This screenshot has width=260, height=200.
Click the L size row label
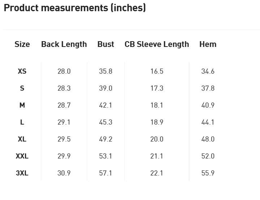(x=22, y=122)
